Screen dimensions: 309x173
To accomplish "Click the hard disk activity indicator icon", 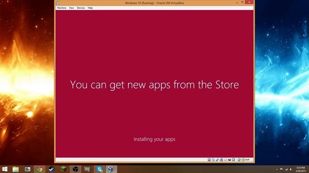I will coord(209,160).
